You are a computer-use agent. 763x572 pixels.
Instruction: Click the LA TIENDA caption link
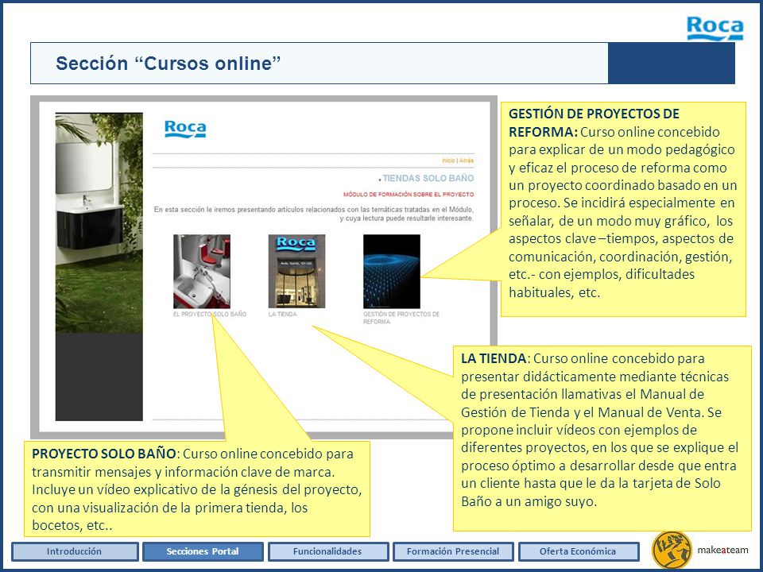click(282, 315)
